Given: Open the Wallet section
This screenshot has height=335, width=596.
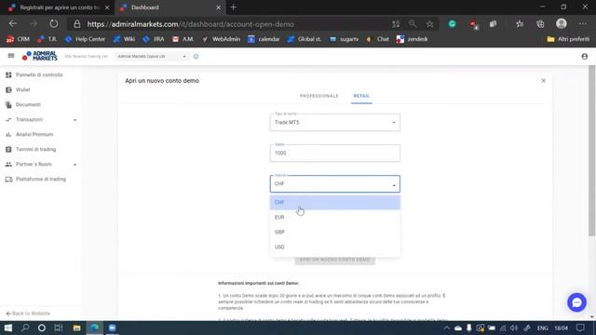Looking at the screenshot, I should click(22, 89).
